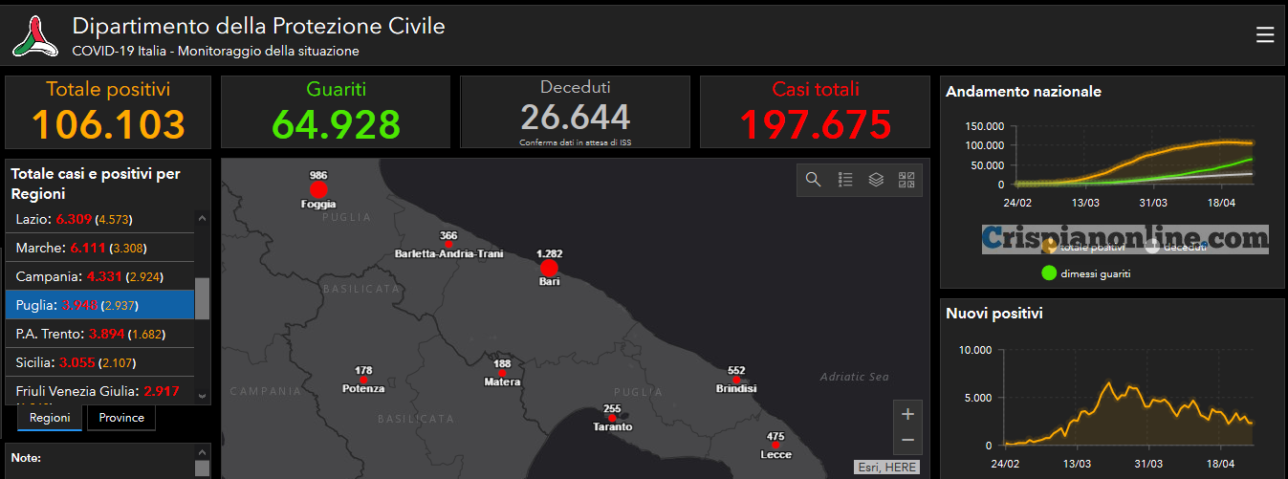
Task: Switch to the Regioni tab
Action: click(x=49, y=418)
